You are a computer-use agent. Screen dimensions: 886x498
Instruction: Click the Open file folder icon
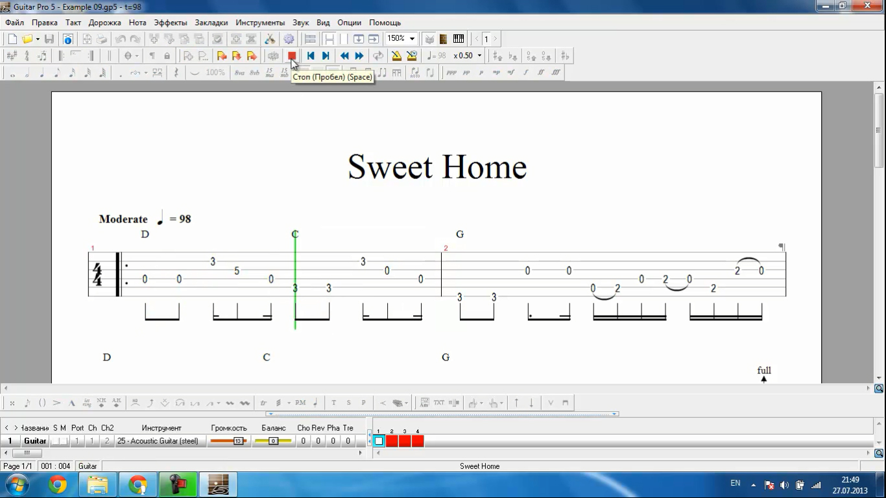click(27, 39)
